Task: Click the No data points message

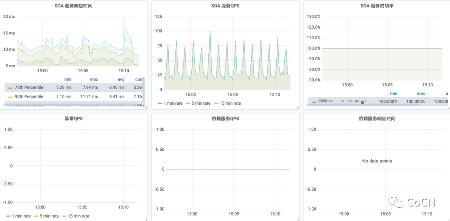Action: 377,161
